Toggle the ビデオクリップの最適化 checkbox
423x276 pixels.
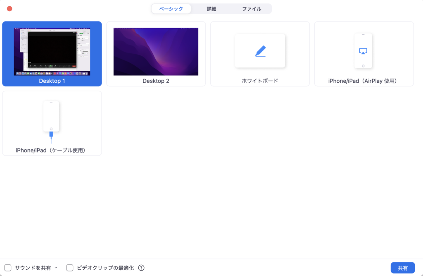70,268
